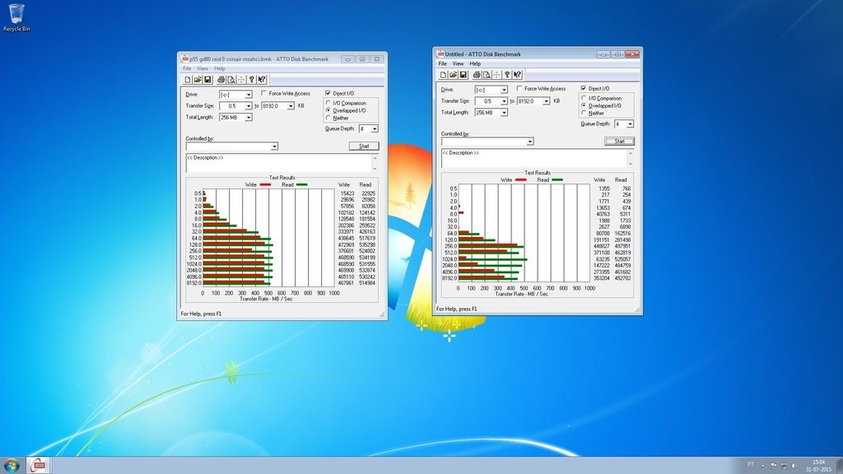Enable Force Write Access in the Untitled window
The width and height of the screenshot is (843, 474).
click(x=519, y=89)
